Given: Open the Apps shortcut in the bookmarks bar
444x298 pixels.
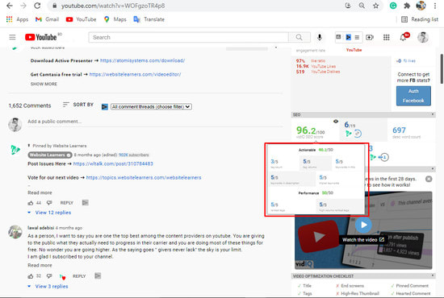Looking at the screenshot, I should pos(17,19).
